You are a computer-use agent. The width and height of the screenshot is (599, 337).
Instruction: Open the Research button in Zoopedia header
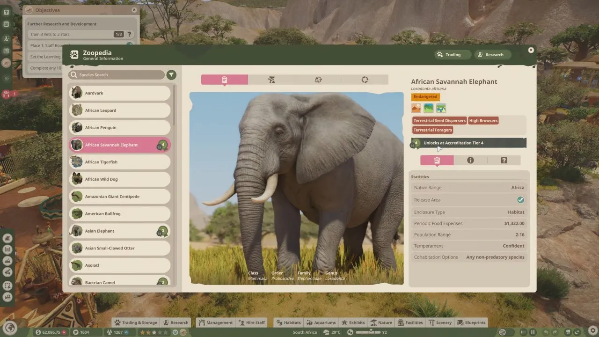[492, 55]
